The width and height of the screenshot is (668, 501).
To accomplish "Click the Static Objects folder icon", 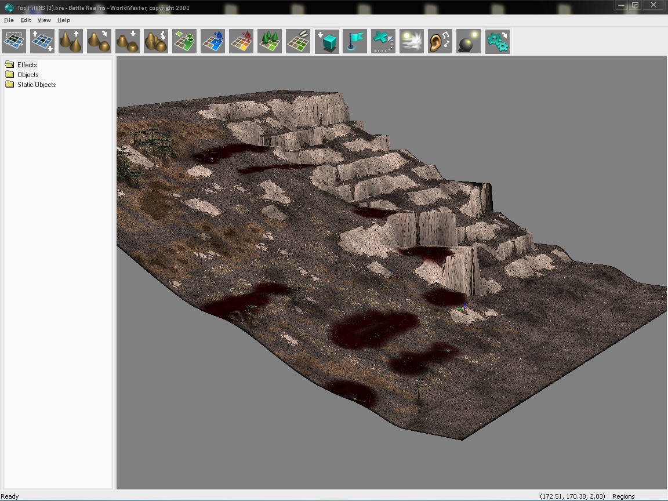I will pyautogui.click(x=9, y=84).
